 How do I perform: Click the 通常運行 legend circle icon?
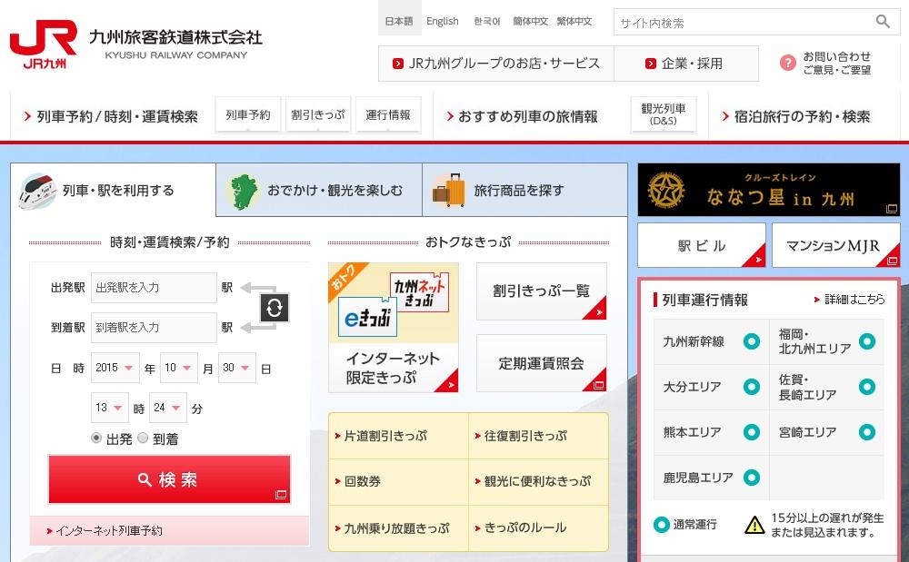point(662,525)
